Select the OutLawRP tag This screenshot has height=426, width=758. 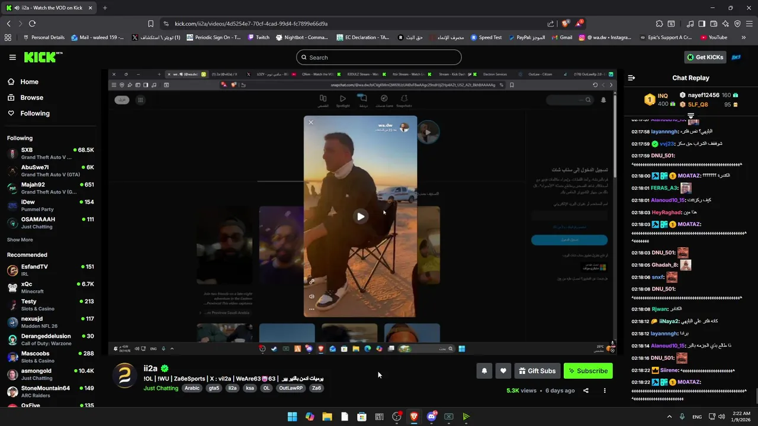[291, 388]
